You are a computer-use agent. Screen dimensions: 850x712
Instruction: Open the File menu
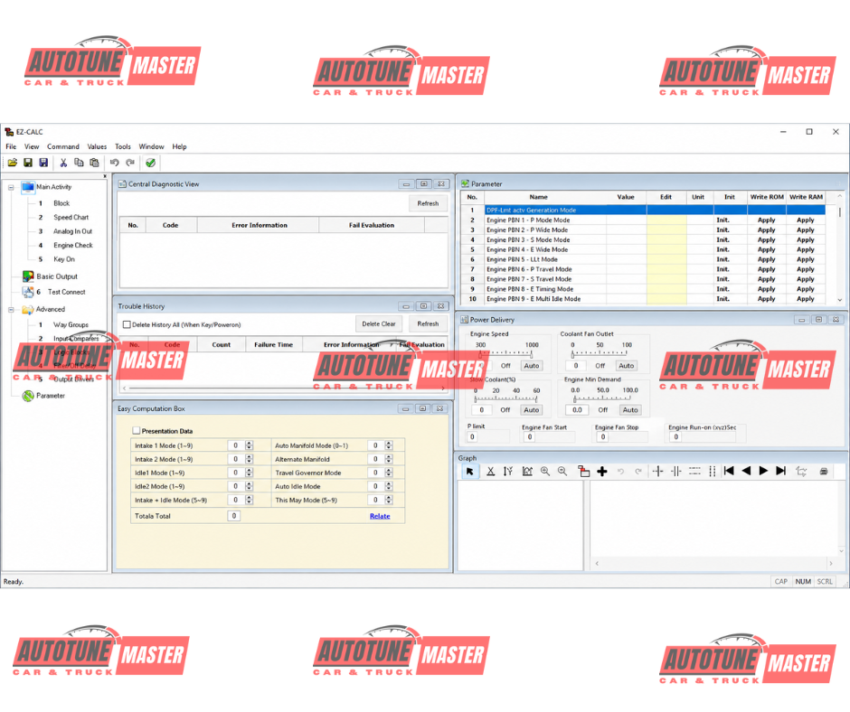11,146
